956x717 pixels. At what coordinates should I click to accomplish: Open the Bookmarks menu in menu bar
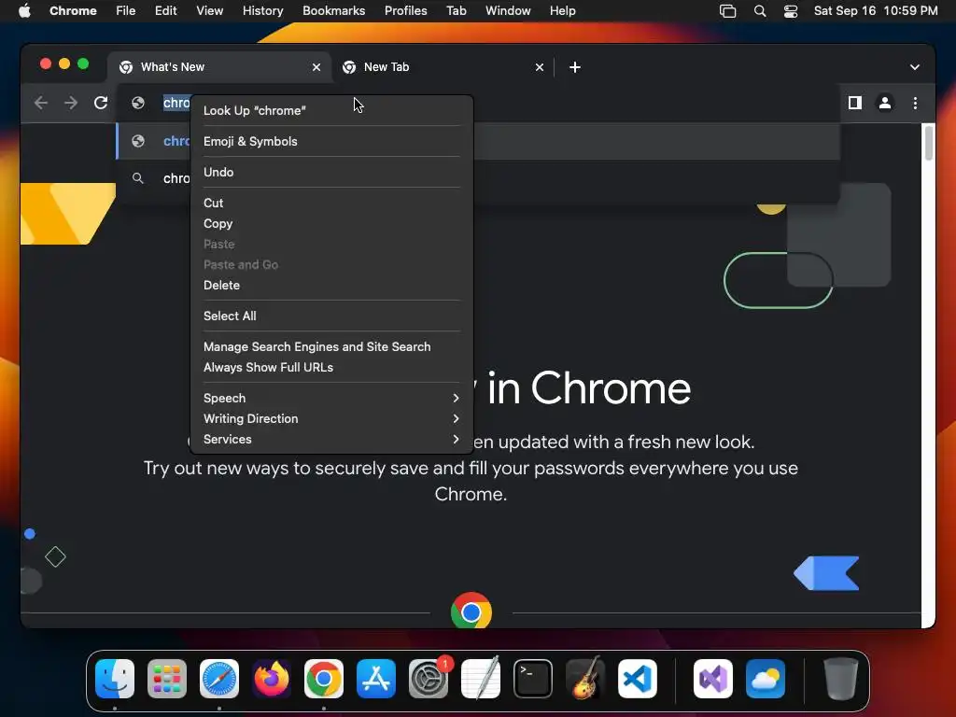click(x=334, y=11)
